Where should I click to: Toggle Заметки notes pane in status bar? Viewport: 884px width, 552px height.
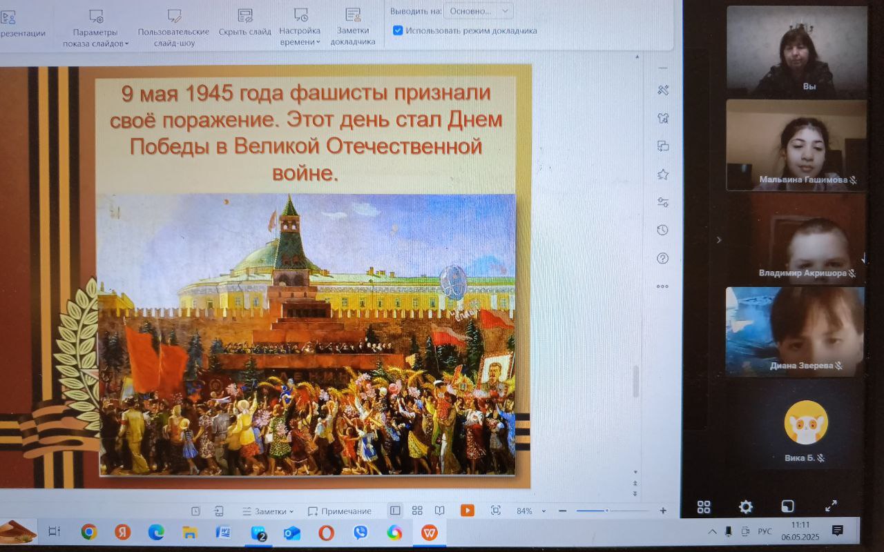coord(268,511)
